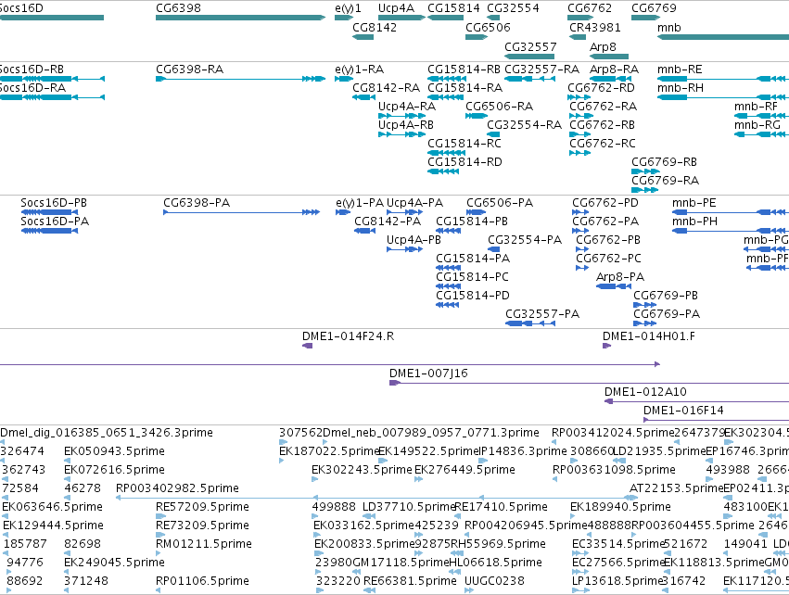The height and width of the screenshot is (595, 789).
Task: Select the mnb gene bar
Action: pos(723,37)
